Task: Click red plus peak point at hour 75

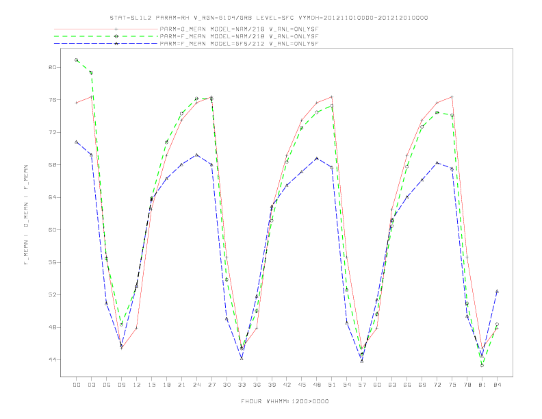Action: tap(452, 97)
